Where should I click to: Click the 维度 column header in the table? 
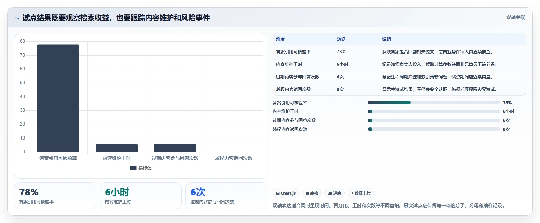(x=280, y=40)
